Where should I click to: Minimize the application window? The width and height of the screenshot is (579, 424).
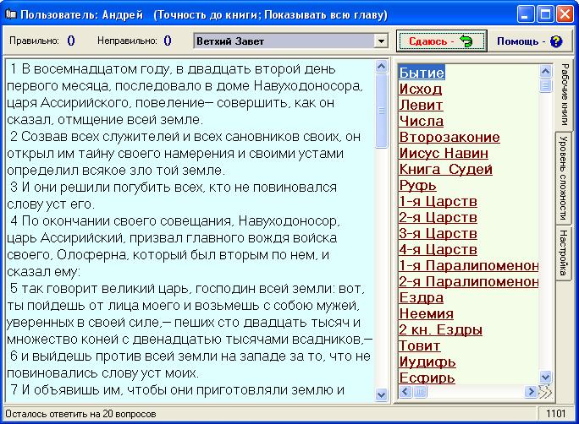coord(525,14)
